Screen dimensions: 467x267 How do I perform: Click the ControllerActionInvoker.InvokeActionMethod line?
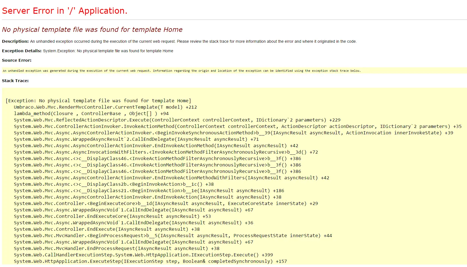click(x=238, y=127)
